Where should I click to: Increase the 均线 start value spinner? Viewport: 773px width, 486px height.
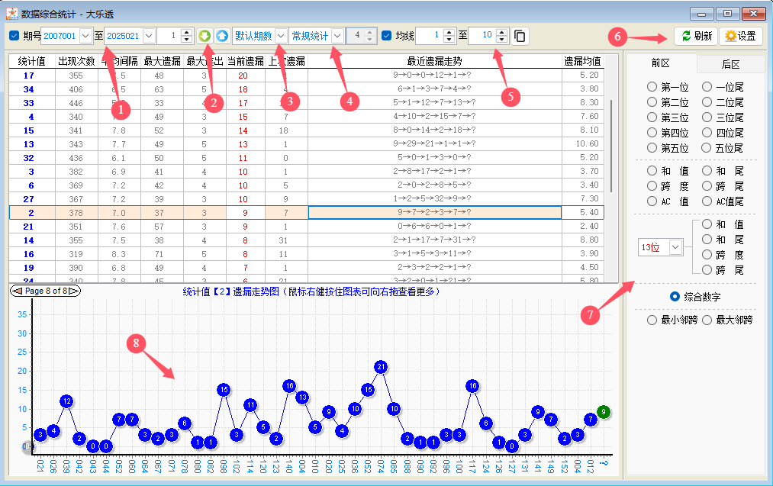tap(449, 32)
